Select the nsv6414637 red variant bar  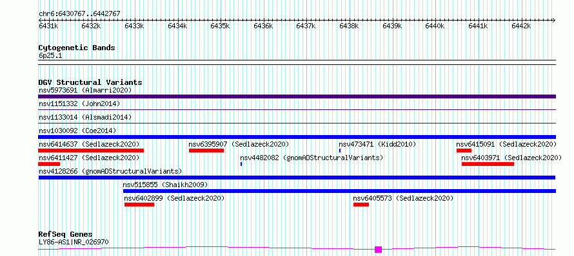(x=91, y=151)
